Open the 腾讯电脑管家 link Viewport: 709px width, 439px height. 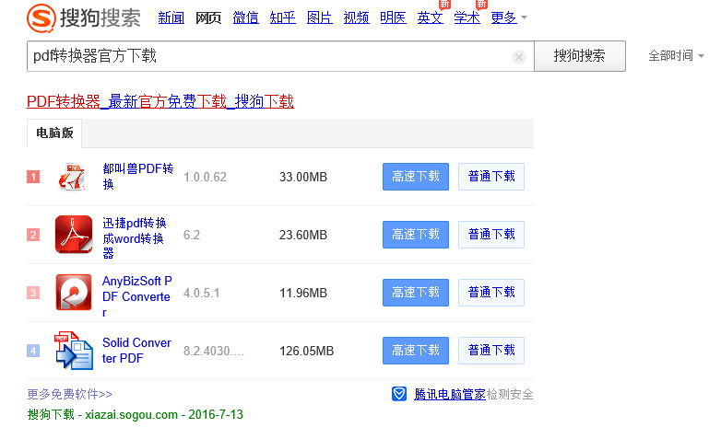point(449,394)
